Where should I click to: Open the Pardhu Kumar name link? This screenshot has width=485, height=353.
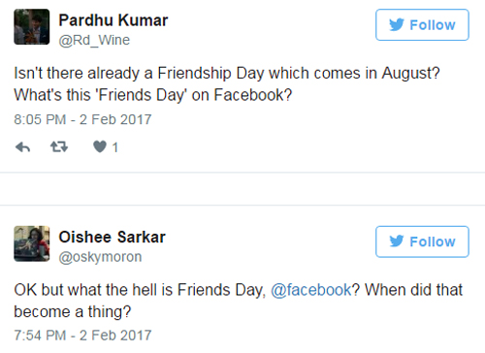pos(113,20)
